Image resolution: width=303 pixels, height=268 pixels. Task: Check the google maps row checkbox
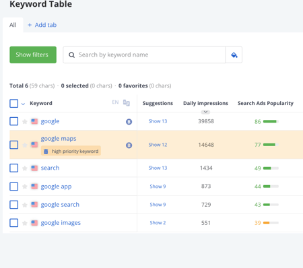coord(14,145)
